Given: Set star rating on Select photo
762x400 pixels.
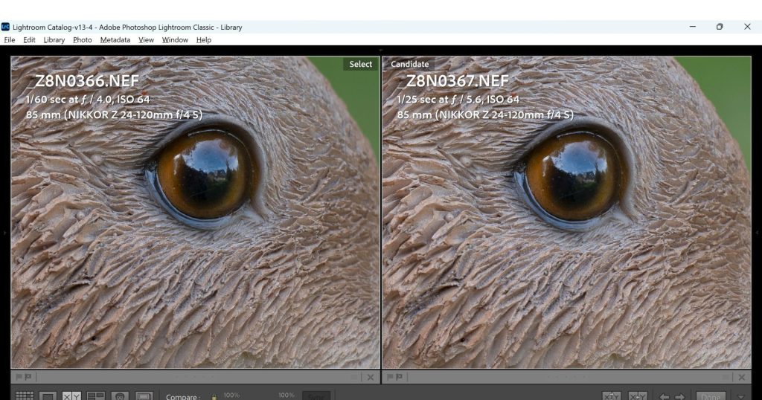Looking at the screenshot, I should tap(194, 377).
